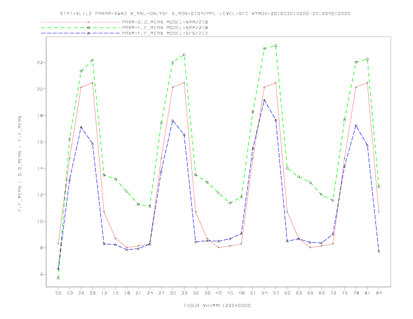
Task: Select legend entry PARM=F.F_MEAN MODEL=GFS/212
Action: click(165, 33)
